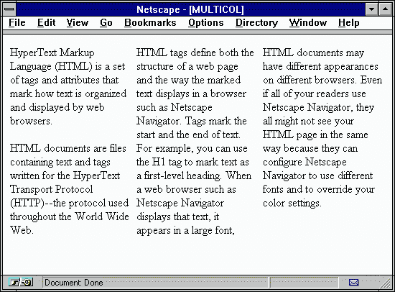This screenshot has height=292, width=395.
Task: Click the window resize grip corner
Action: click(386, 283)
